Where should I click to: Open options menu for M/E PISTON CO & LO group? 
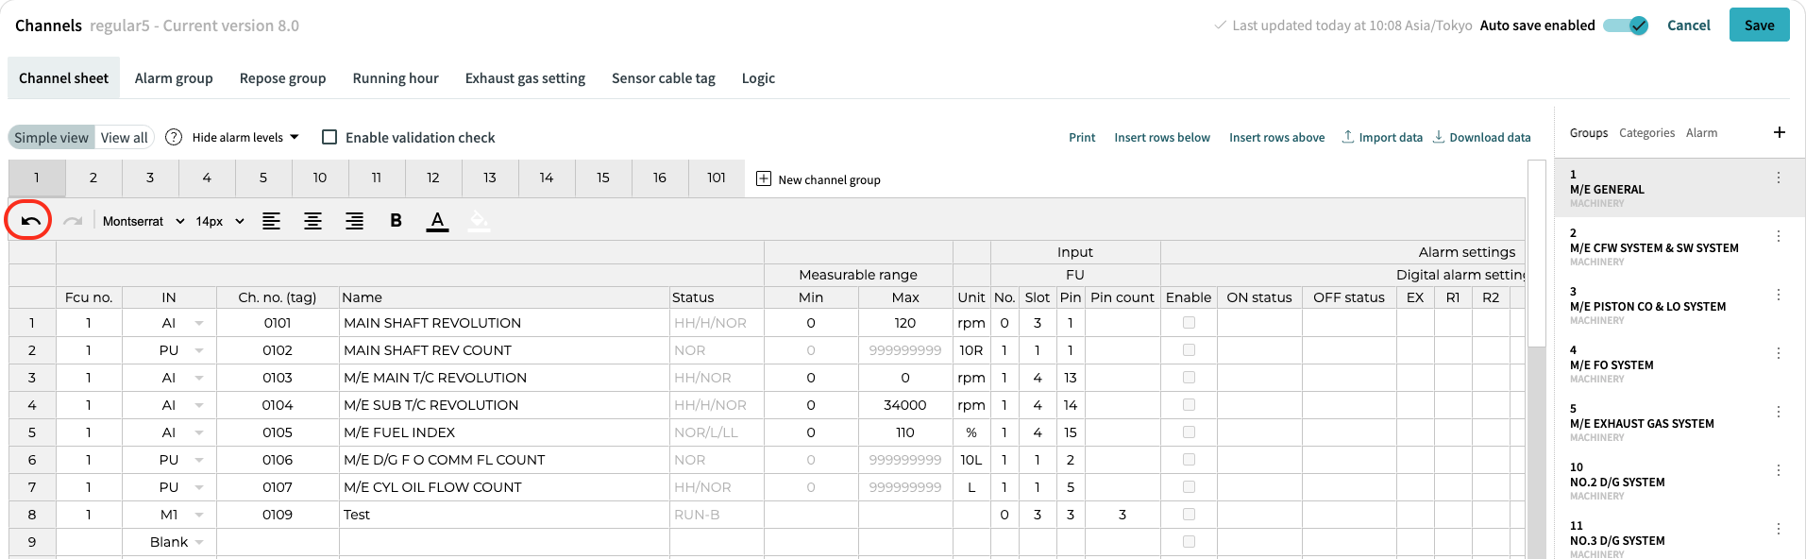1778,295
